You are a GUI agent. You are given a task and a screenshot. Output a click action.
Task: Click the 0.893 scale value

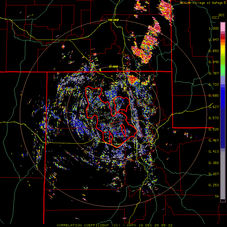214,51
